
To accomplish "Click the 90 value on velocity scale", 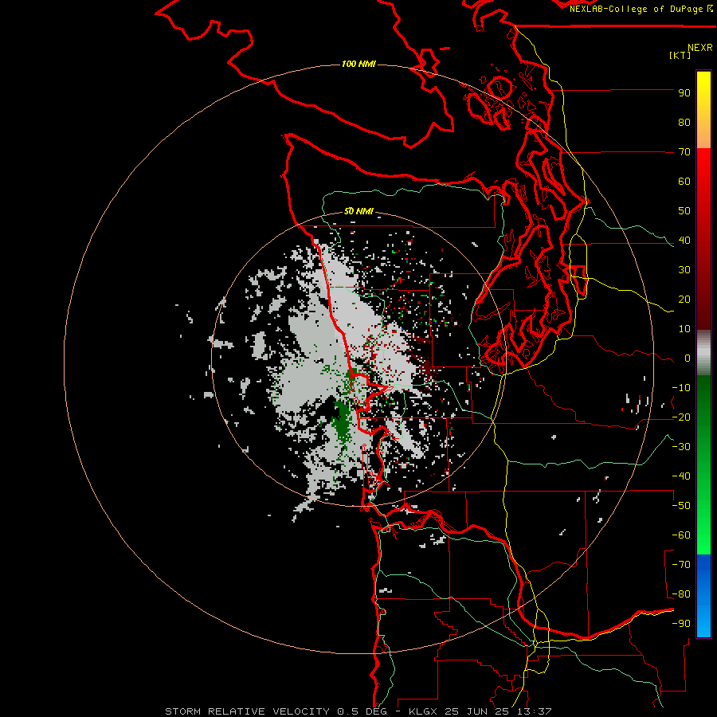I will 684,93.
